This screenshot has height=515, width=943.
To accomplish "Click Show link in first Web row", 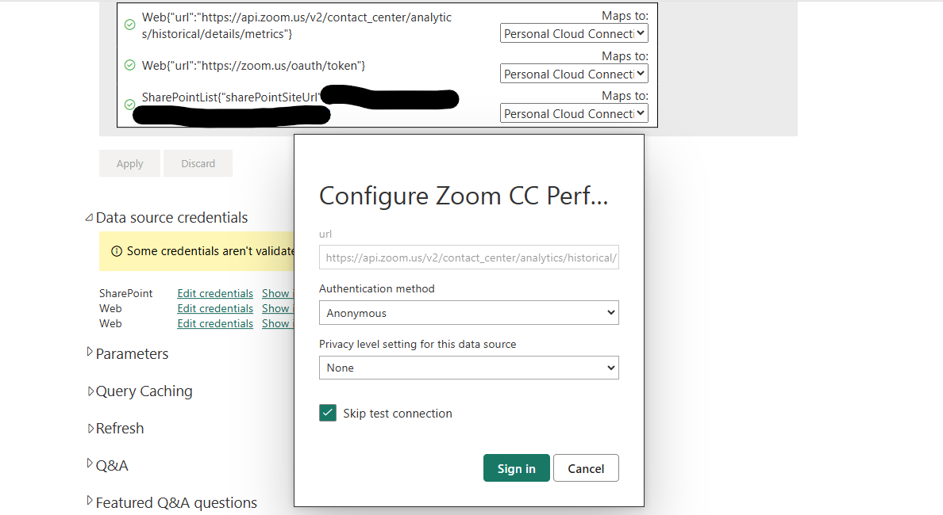I will (x=277, y=308).
